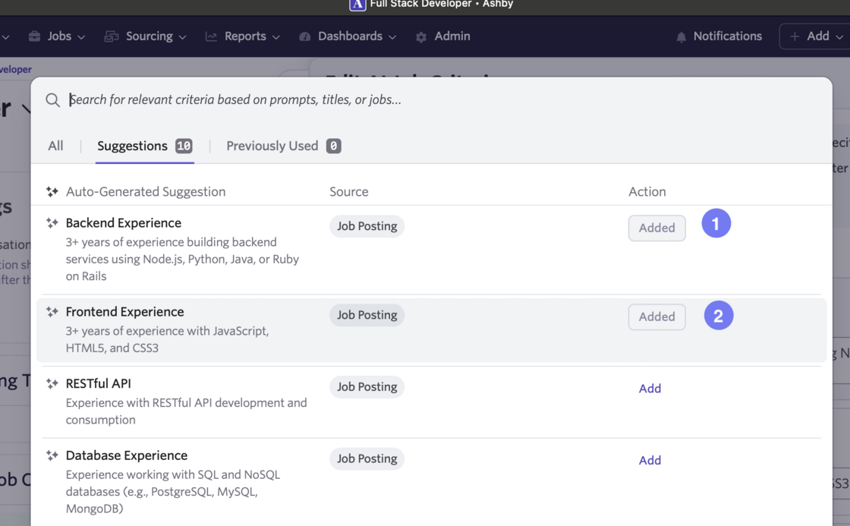The width and height of the screenshot is (850, 526).
Task: Open the Add dropdown in top bar
Action: click(x=817, y=36)
